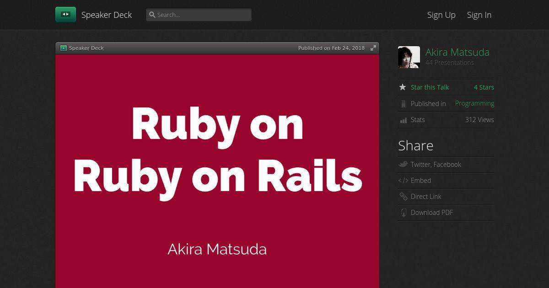Open the Speaker Deck home text link
This screenshot has width=549, height=288.
107,15
